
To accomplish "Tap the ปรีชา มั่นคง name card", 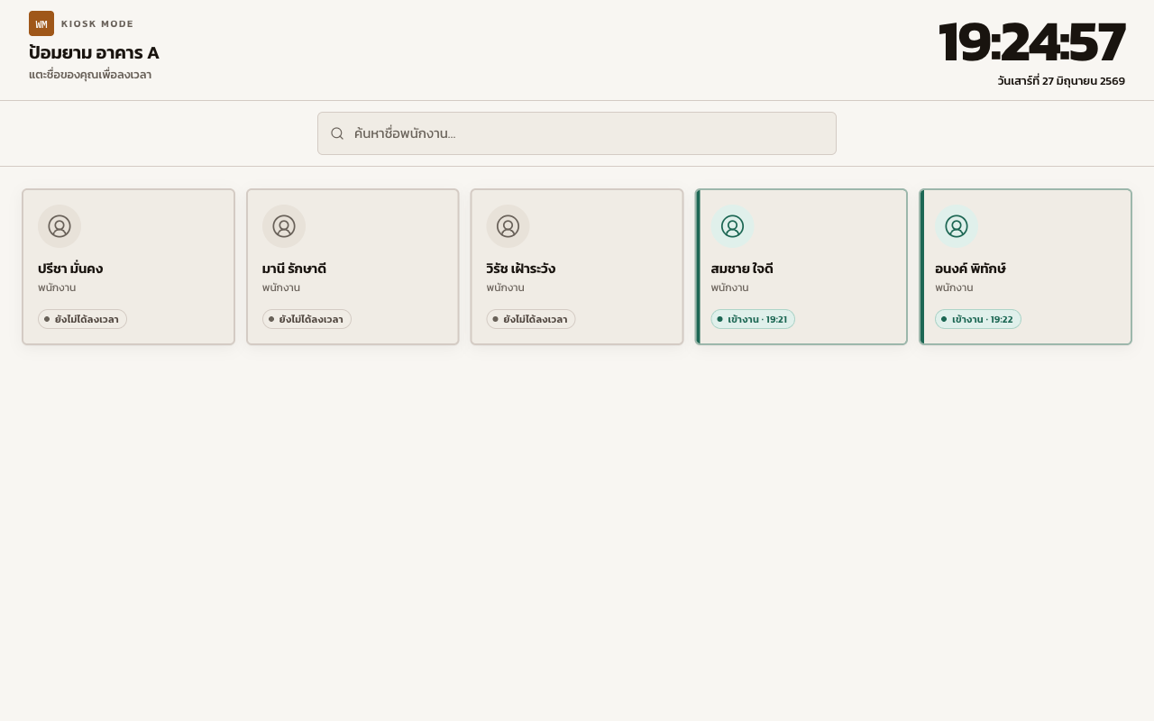I will (x=128, y=267).
